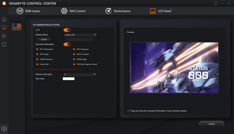The image size is (234, 134).
Task: Minimize the Gigabyte Control Center window
Action: point(223,3)
